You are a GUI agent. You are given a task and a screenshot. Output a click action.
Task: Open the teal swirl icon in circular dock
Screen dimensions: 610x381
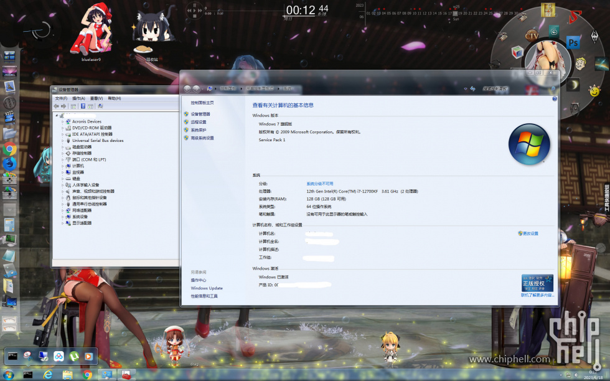[554, 31]
